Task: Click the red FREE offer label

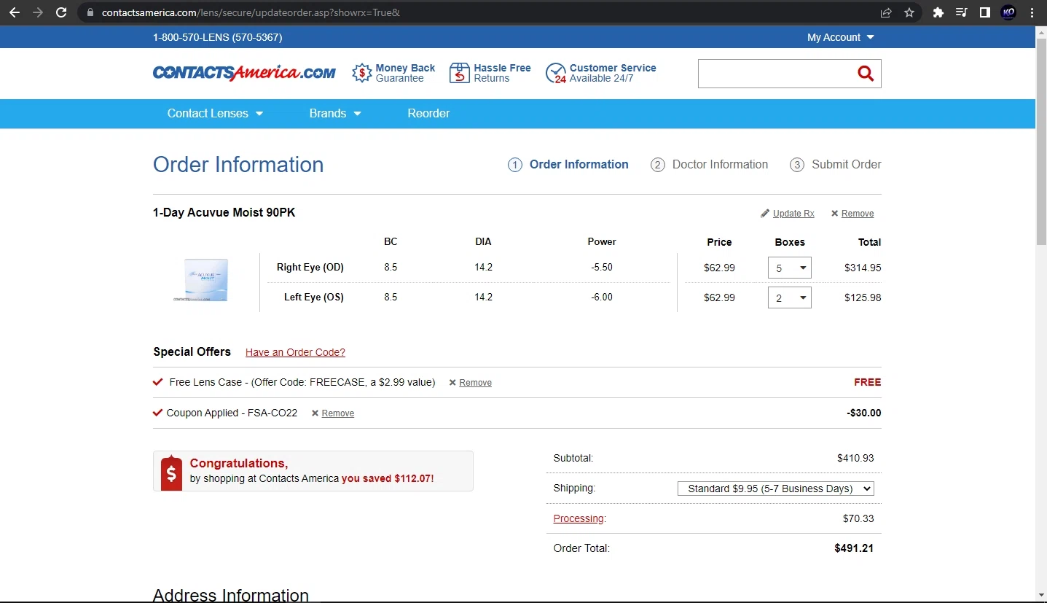Action: coord(868,382)
